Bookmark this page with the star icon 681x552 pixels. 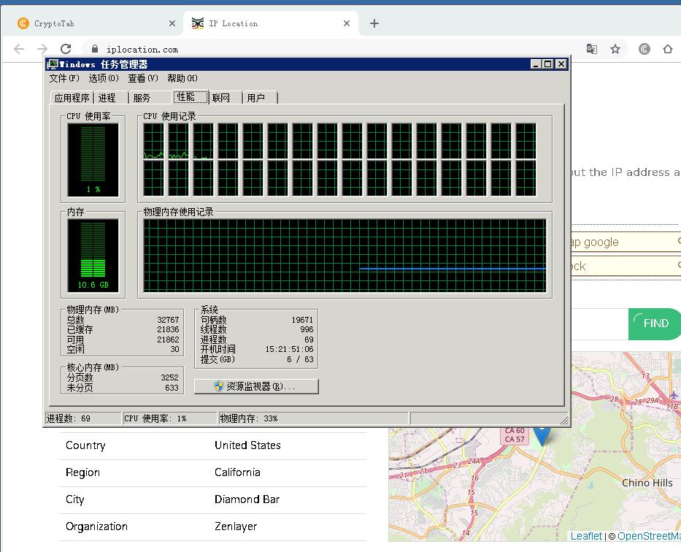[615, 49]
